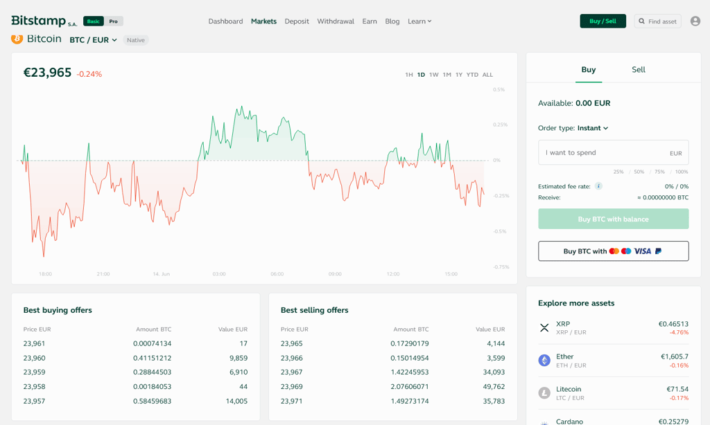Switch to the Sell tab

pyautogui.click(x=639, y=70)
